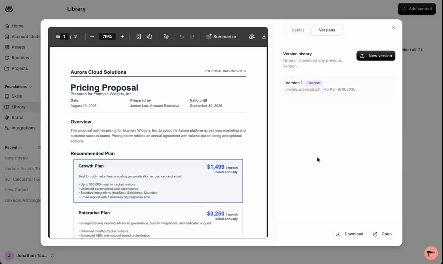Open the ROI Calculator recent thread
The height and width of the screenshot is (264, 443).
(22, 179)
